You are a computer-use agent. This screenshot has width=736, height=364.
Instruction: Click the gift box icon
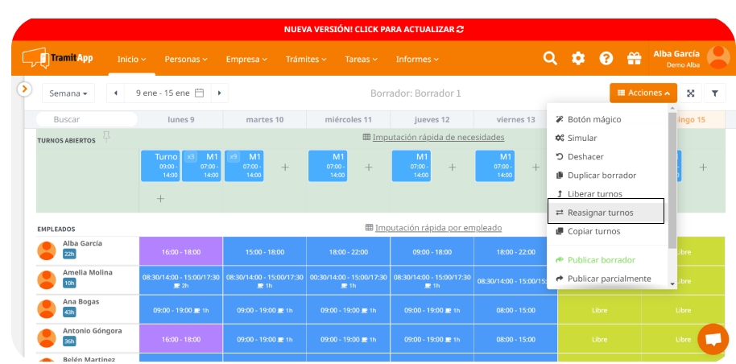(634, 58)
